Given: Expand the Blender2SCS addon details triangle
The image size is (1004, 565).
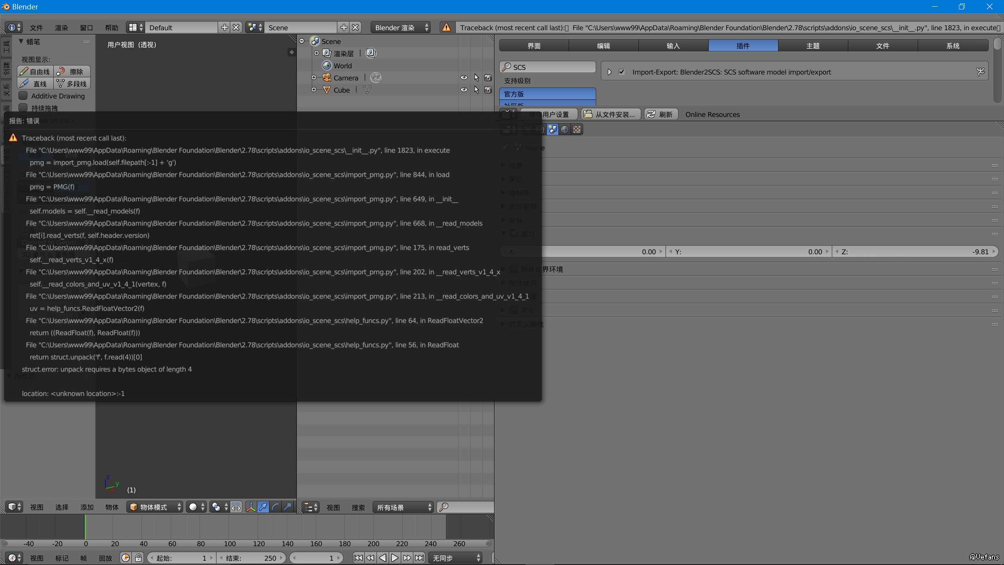Looking at the screenshot, I should (x=609, y=72).
